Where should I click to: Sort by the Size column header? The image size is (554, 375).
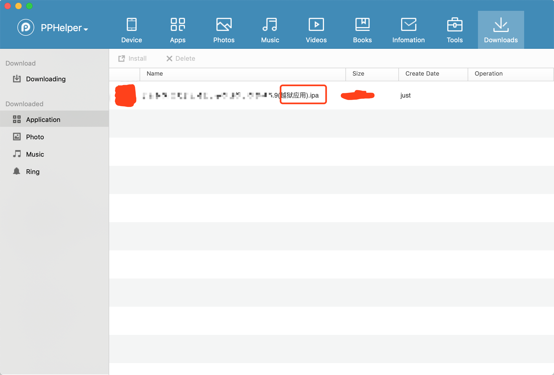click(358, 74)
